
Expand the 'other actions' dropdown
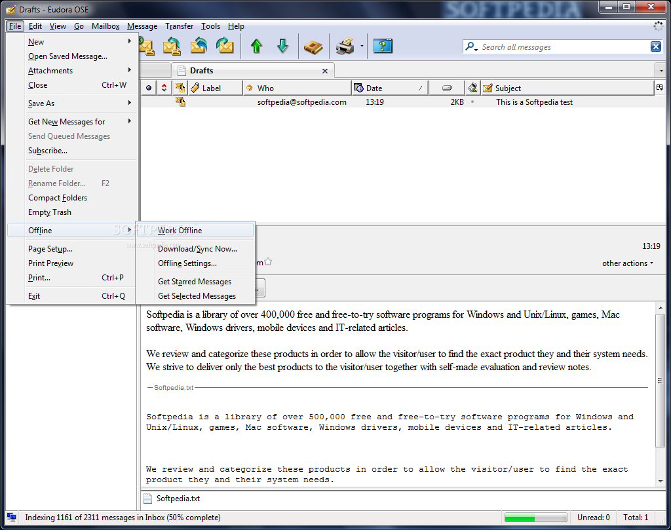(627, 263)
